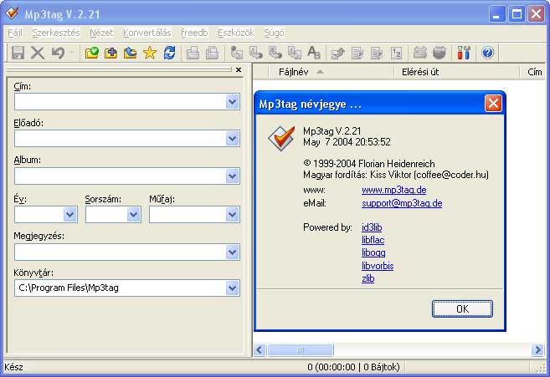Click the 'A B' Tag to Tag icon
The height and width of the screenshot is (377, 550).
tap(314, 53)
